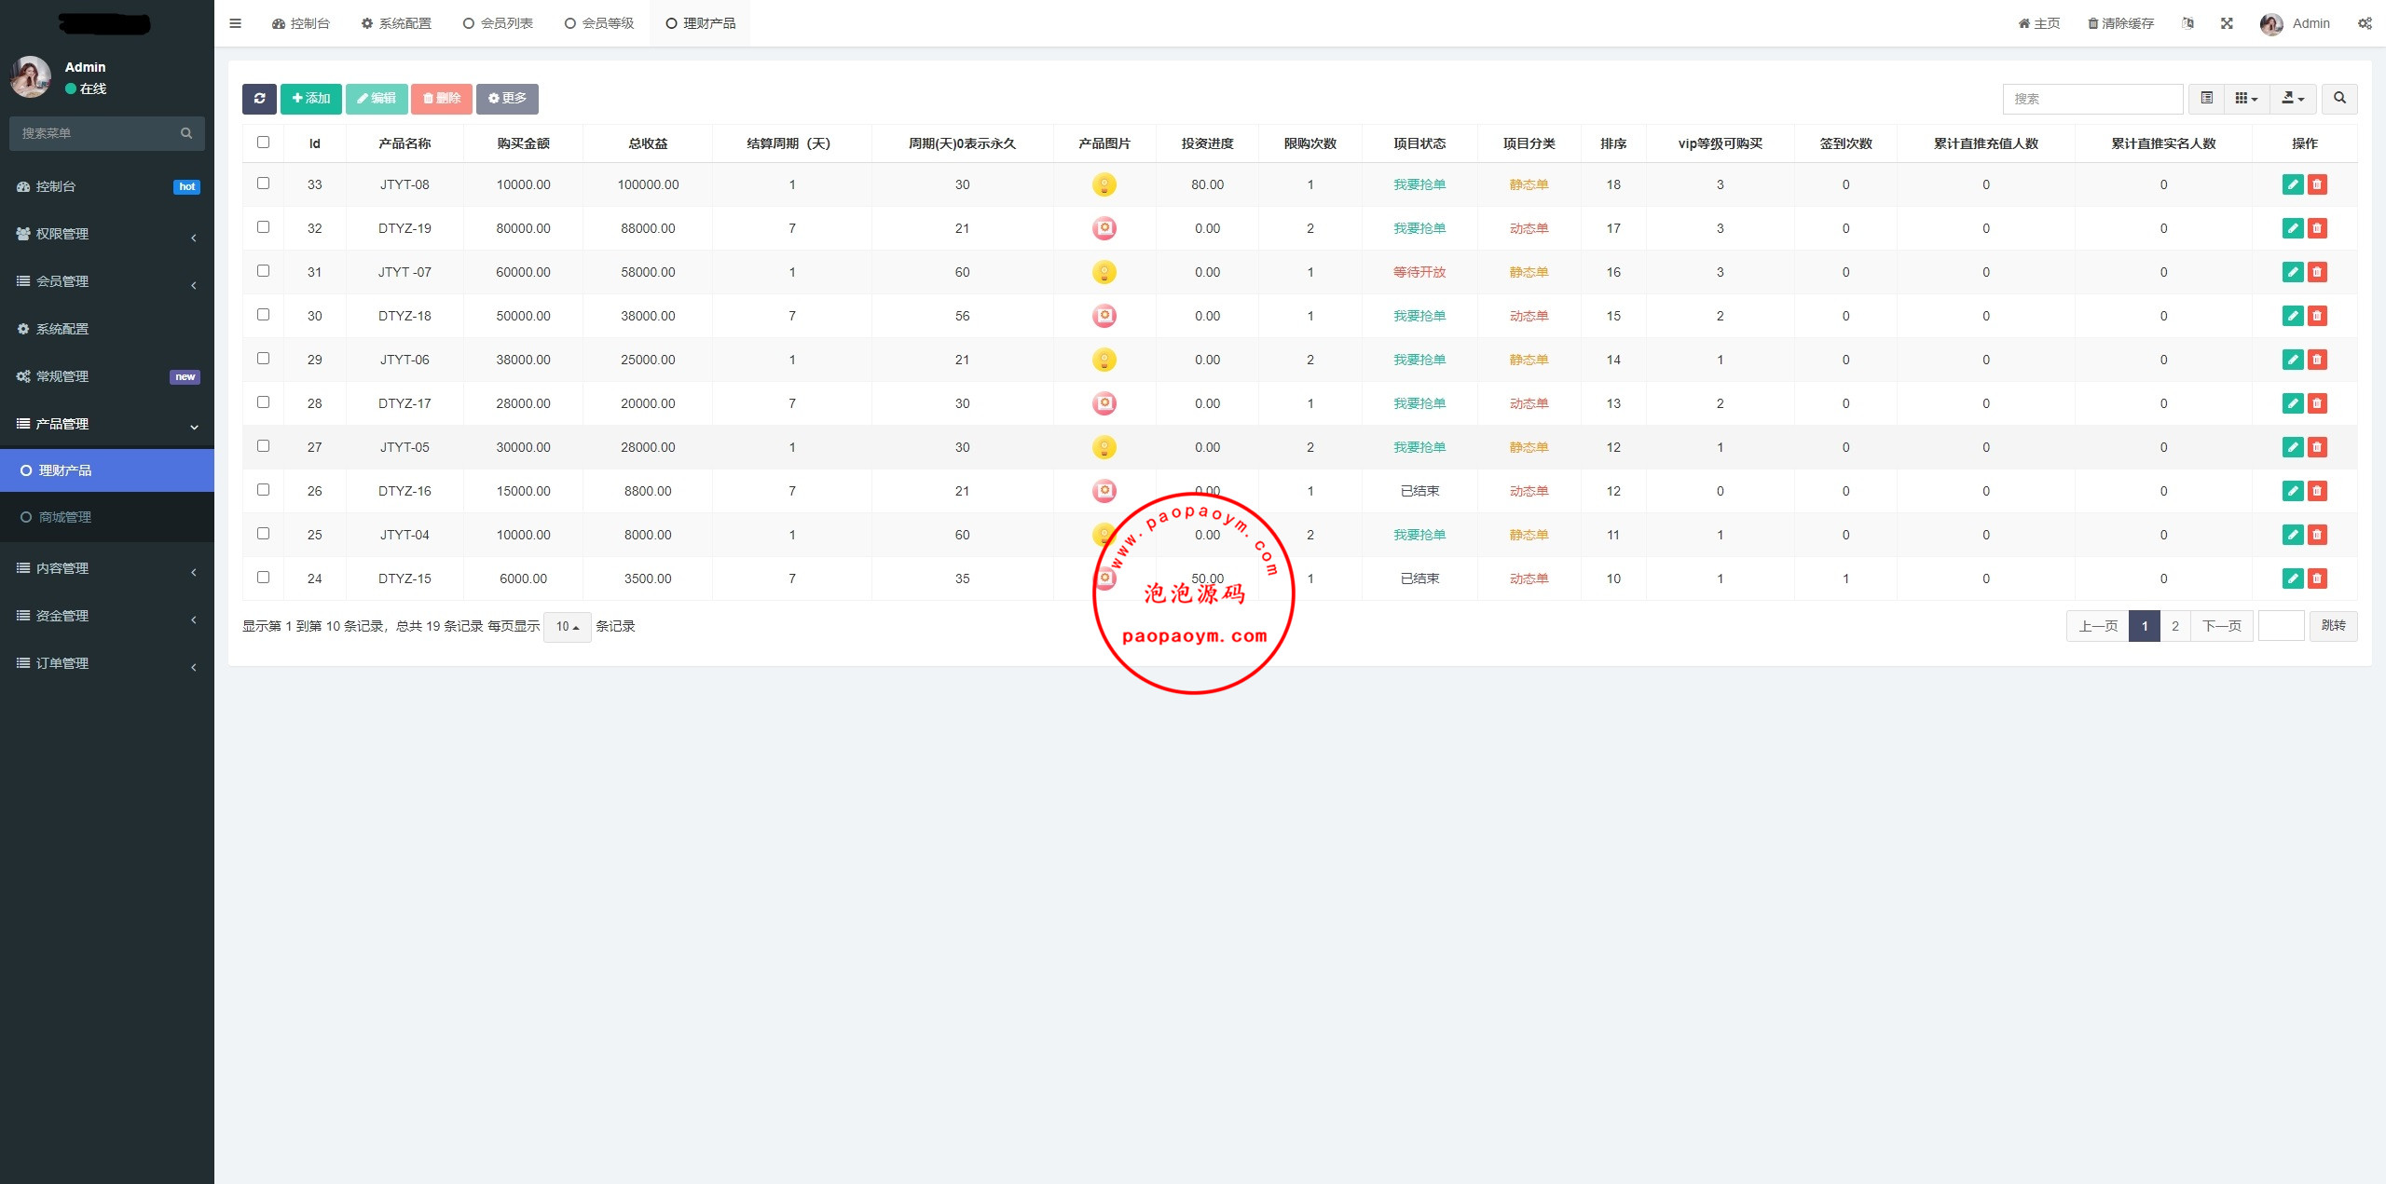Delete row JTYT-08 with red trash
2386x1184 pixels.
(x=2317, y=184)
